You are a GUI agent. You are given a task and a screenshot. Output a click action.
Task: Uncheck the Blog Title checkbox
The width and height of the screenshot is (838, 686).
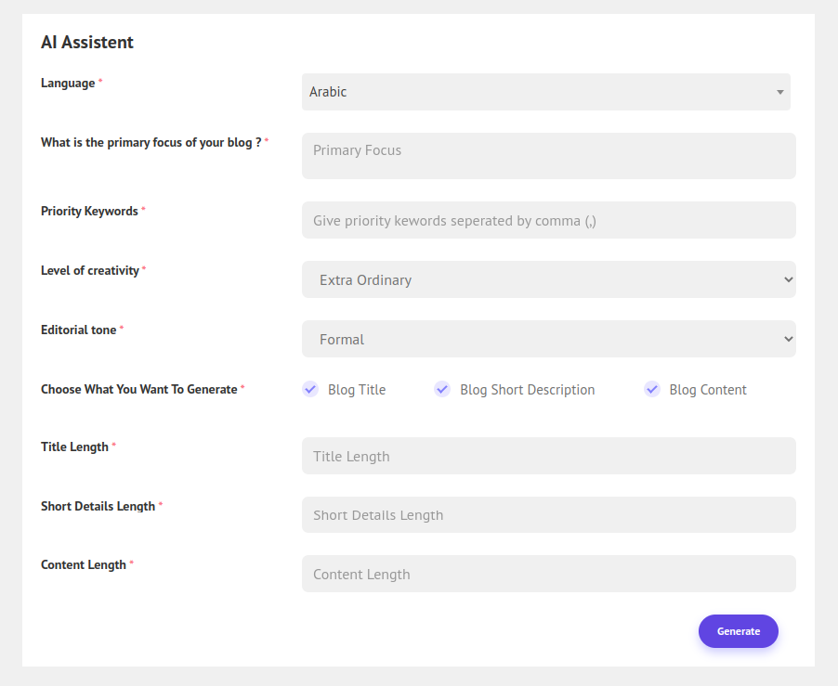pyautogui.click(x=311, y=390)
